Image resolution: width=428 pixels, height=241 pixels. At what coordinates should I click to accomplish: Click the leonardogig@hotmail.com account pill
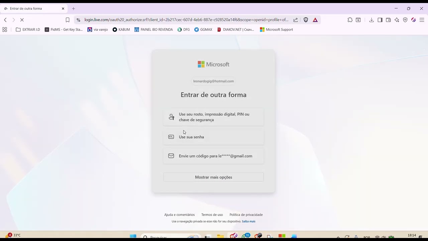(213, 81)
